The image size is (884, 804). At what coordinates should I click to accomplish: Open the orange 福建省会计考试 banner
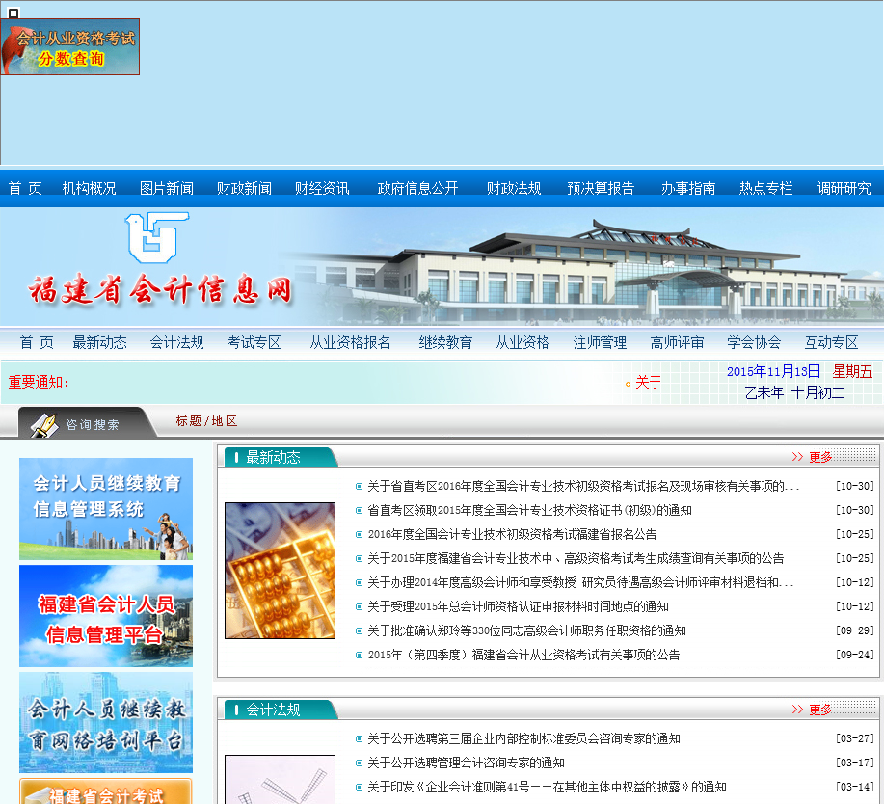click(x=106, y=791)
